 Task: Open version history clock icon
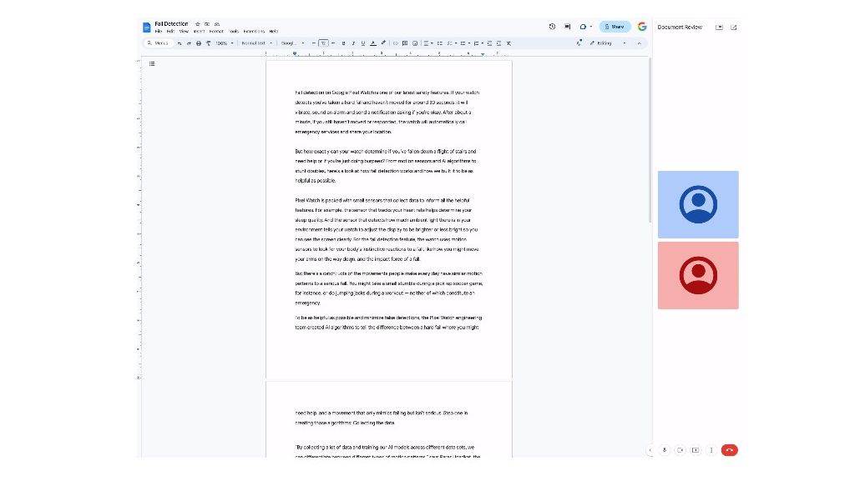[552, 27]
